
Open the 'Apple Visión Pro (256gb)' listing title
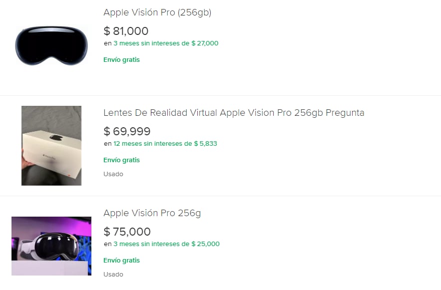157,12
